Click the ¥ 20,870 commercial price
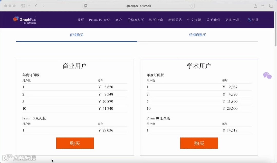This screenshot has width=277, height=163. point(106,101)
